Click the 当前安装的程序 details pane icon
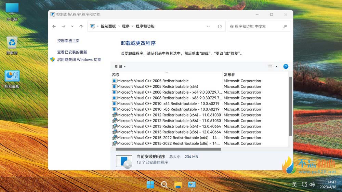Image resolution: width=342 pixels, height=192 pixels. pos(124,161)
